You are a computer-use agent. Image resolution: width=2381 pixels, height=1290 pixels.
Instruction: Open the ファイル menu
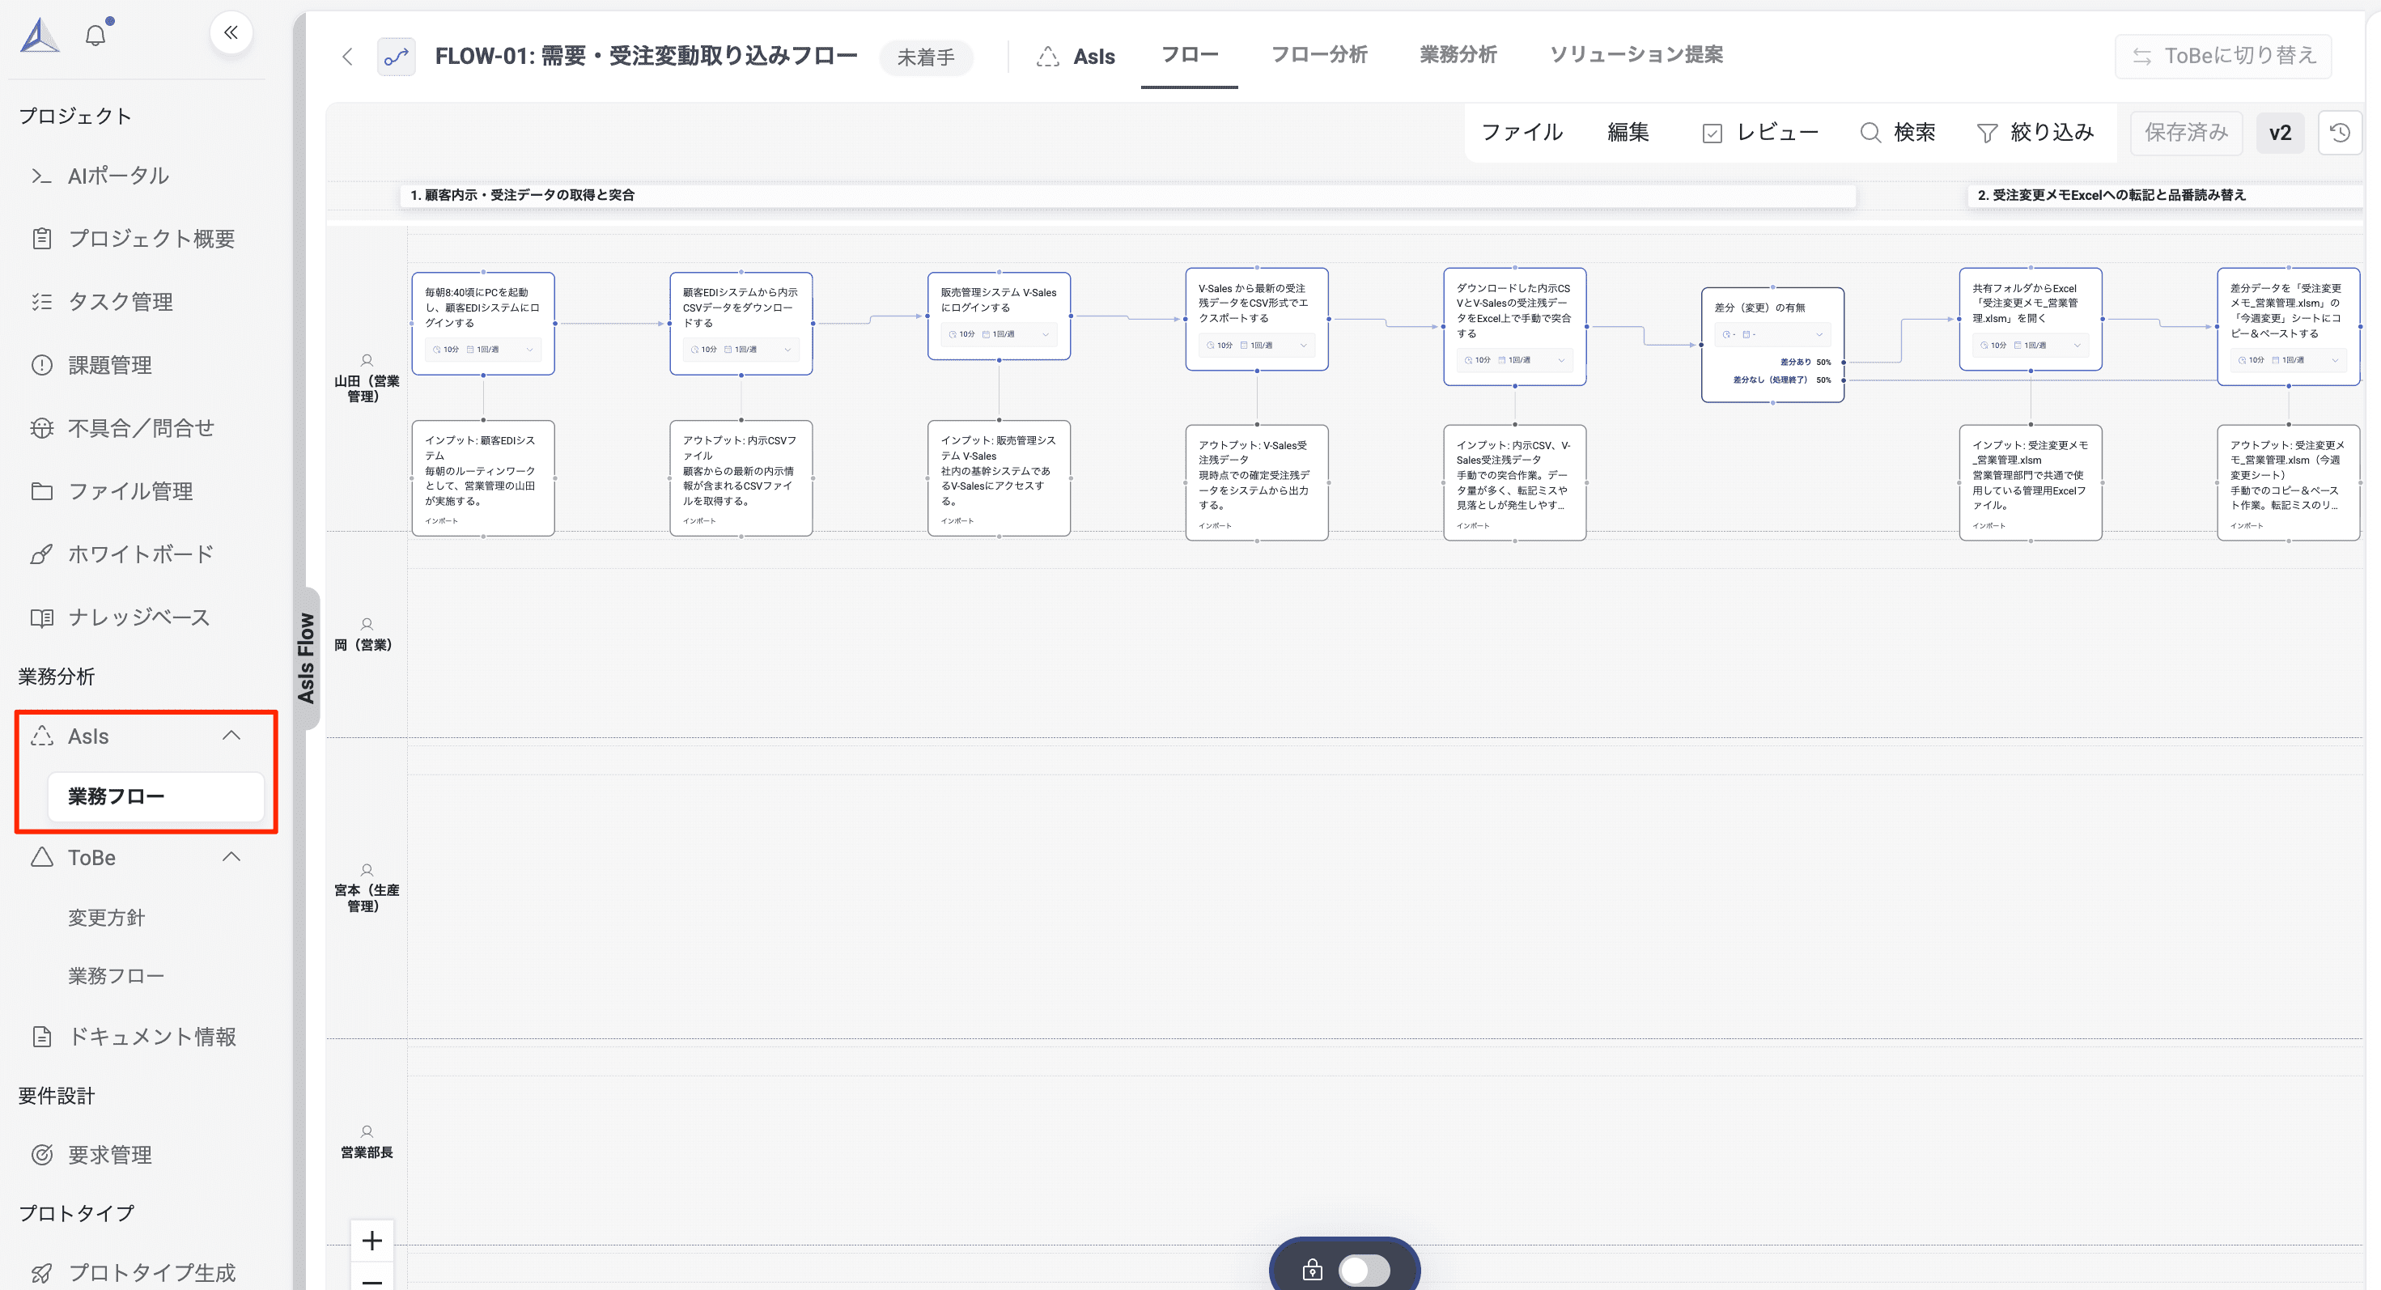pos(1522,132)
